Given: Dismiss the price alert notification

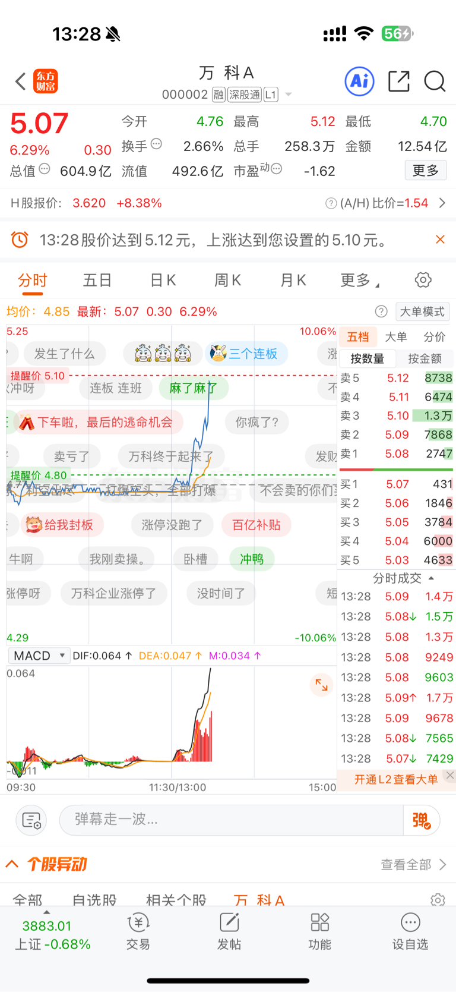Looking at the screenshot, I should [x=440, y=240].
